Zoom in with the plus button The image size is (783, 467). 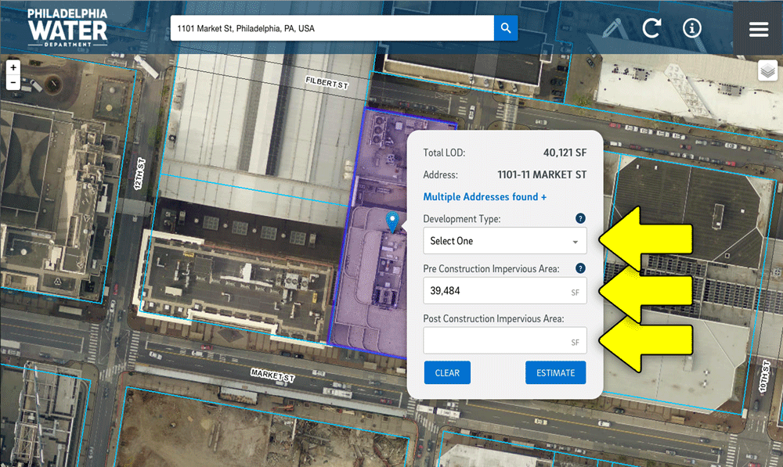click(13, 69)
